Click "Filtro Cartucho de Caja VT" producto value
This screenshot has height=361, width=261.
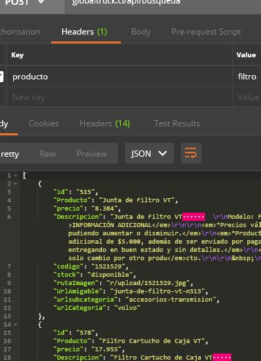(x=152, y=341)
